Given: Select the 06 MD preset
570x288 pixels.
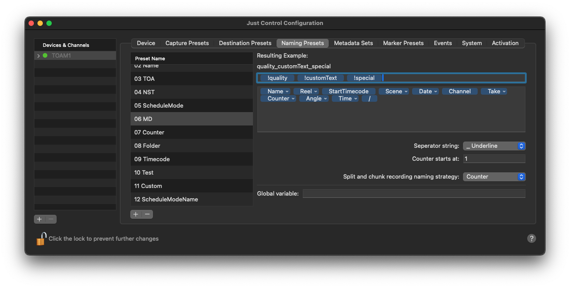Looking at the screenshot, I should point(192,119).
